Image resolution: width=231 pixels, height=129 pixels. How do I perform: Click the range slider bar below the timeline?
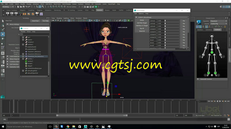pos(92,116)
